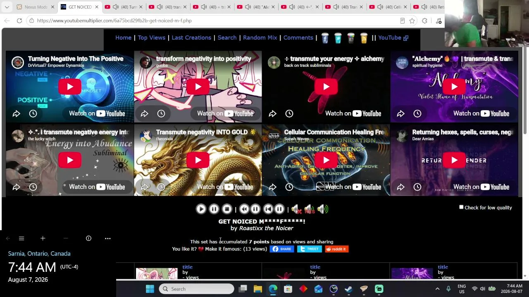Open Random Mix from the site navigation

point(260,38)
